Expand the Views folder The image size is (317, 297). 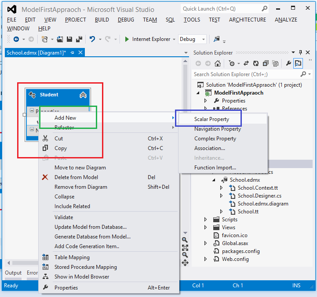click(x=205, y=227)
